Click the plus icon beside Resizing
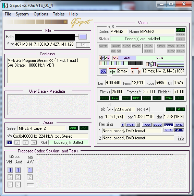 click(122, 125)
